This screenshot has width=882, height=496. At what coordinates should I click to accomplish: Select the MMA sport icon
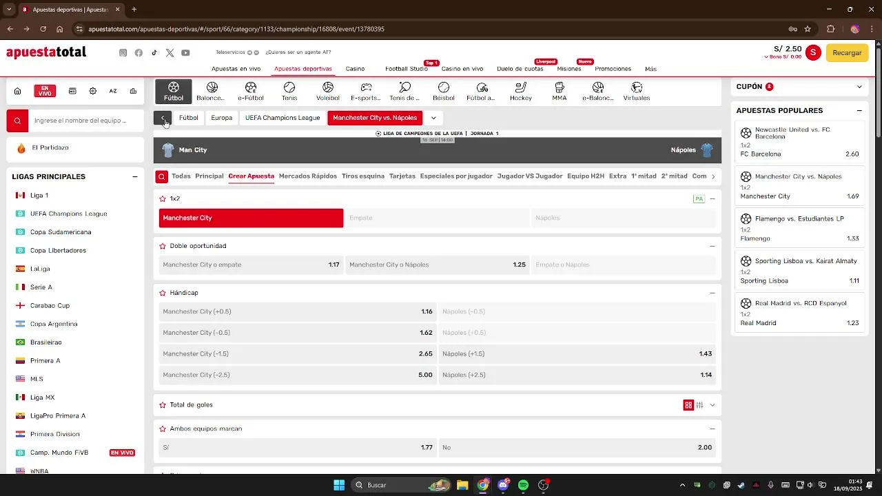coord(560,92)
